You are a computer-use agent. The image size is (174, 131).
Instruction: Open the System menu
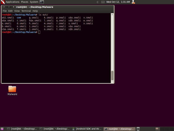coord(34,2)
